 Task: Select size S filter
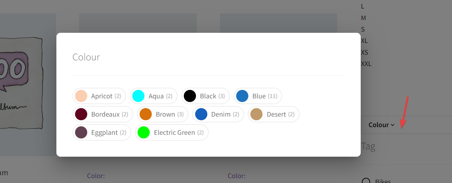click(x=363, y=29)
